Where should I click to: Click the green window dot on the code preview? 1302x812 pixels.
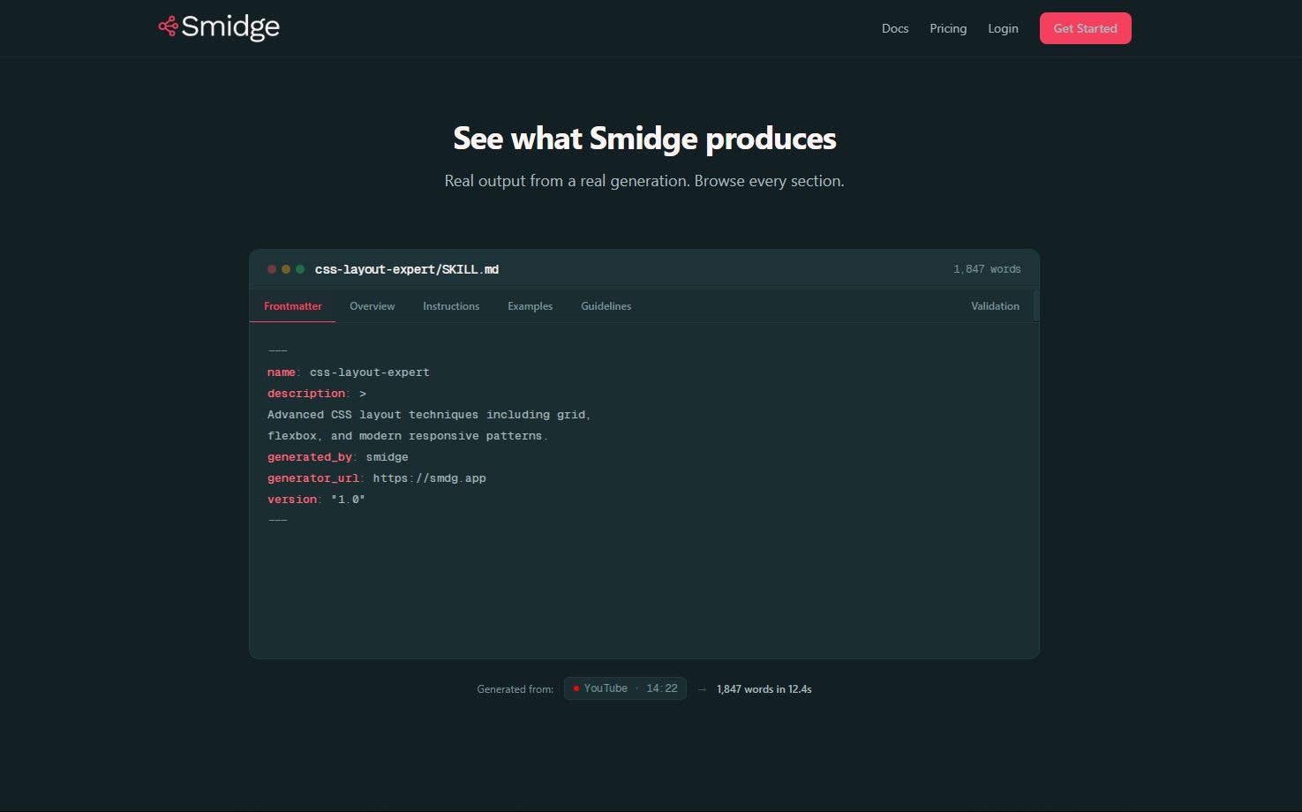(299, 269)
